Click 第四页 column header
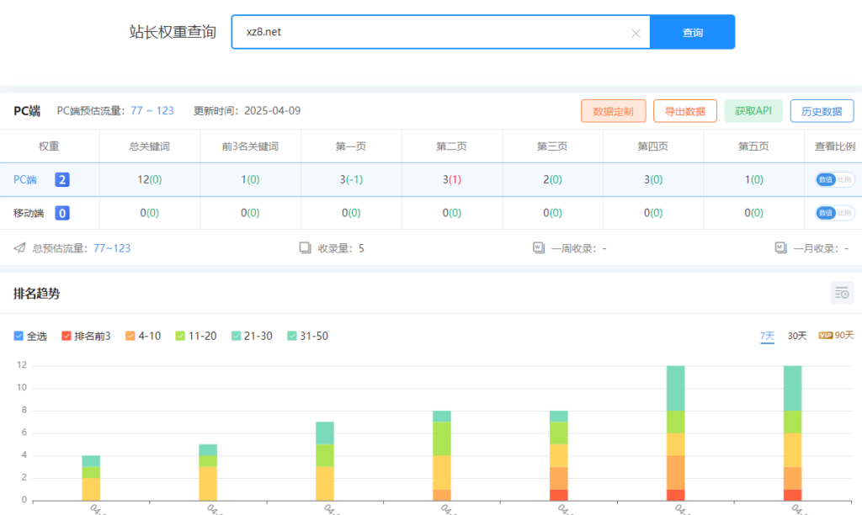This screenshot has width=862, height=515. [x=652, y=146]
